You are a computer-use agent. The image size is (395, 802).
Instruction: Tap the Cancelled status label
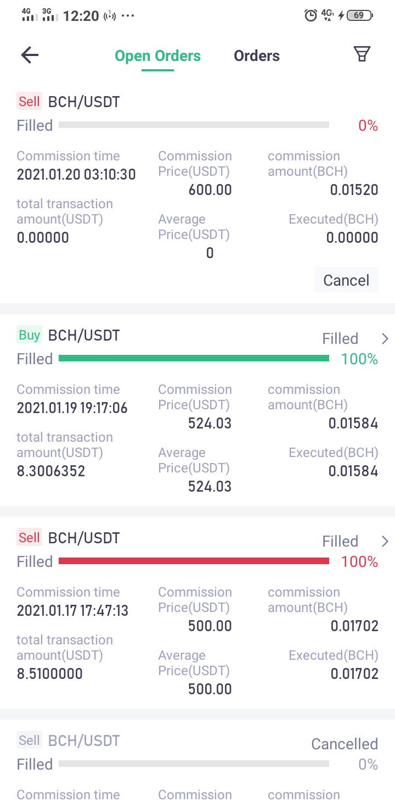pos(345,744)
